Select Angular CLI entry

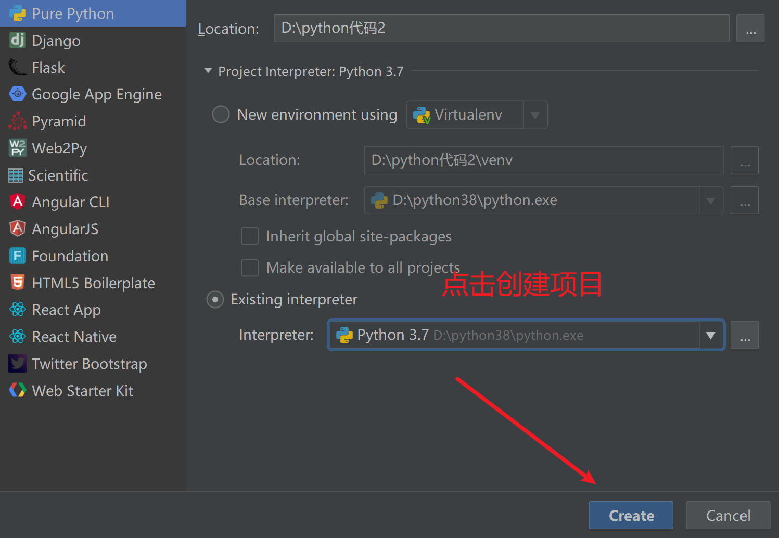[x=93, y=202]
